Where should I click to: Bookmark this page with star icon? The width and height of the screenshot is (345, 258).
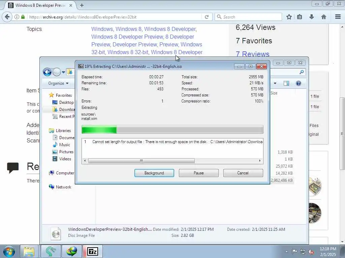[x=289, y=17]
